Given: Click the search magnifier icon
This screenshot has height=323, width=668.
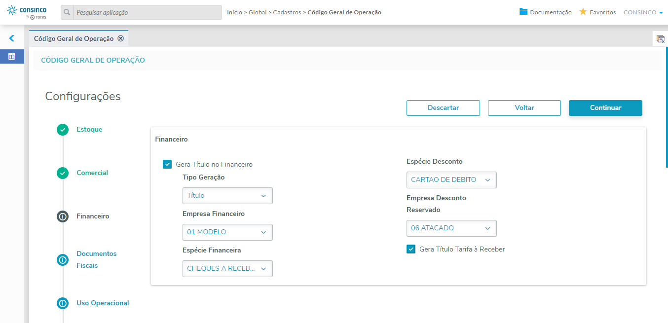Looking at the screenshot, I should (67, 12).
